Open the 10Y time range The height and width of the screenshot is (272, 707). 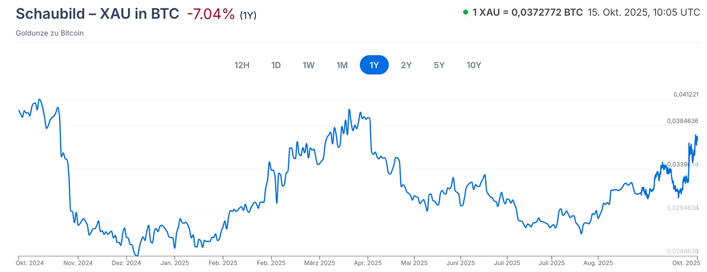point(474,65)
